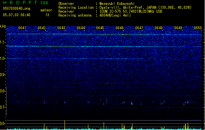Image resolution: width=205 pixels, height=130 pixels.
Task: Select the 1.1 frequency axis label
Action: click(3, 42)
